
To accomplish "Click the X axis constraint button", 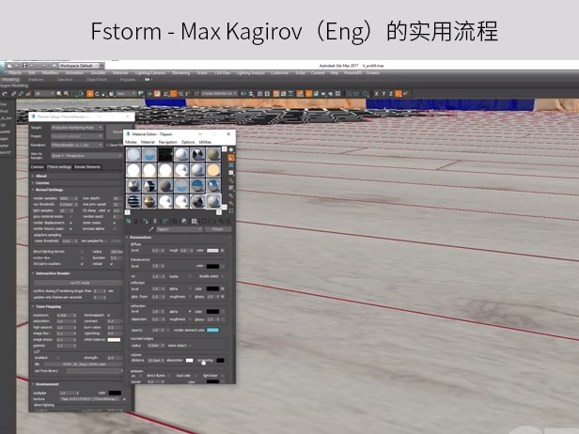I will (377, 94).
